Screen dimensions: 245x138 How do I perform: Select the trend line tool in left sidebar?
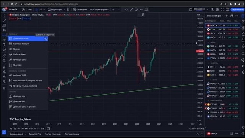(x=4, y=20)
